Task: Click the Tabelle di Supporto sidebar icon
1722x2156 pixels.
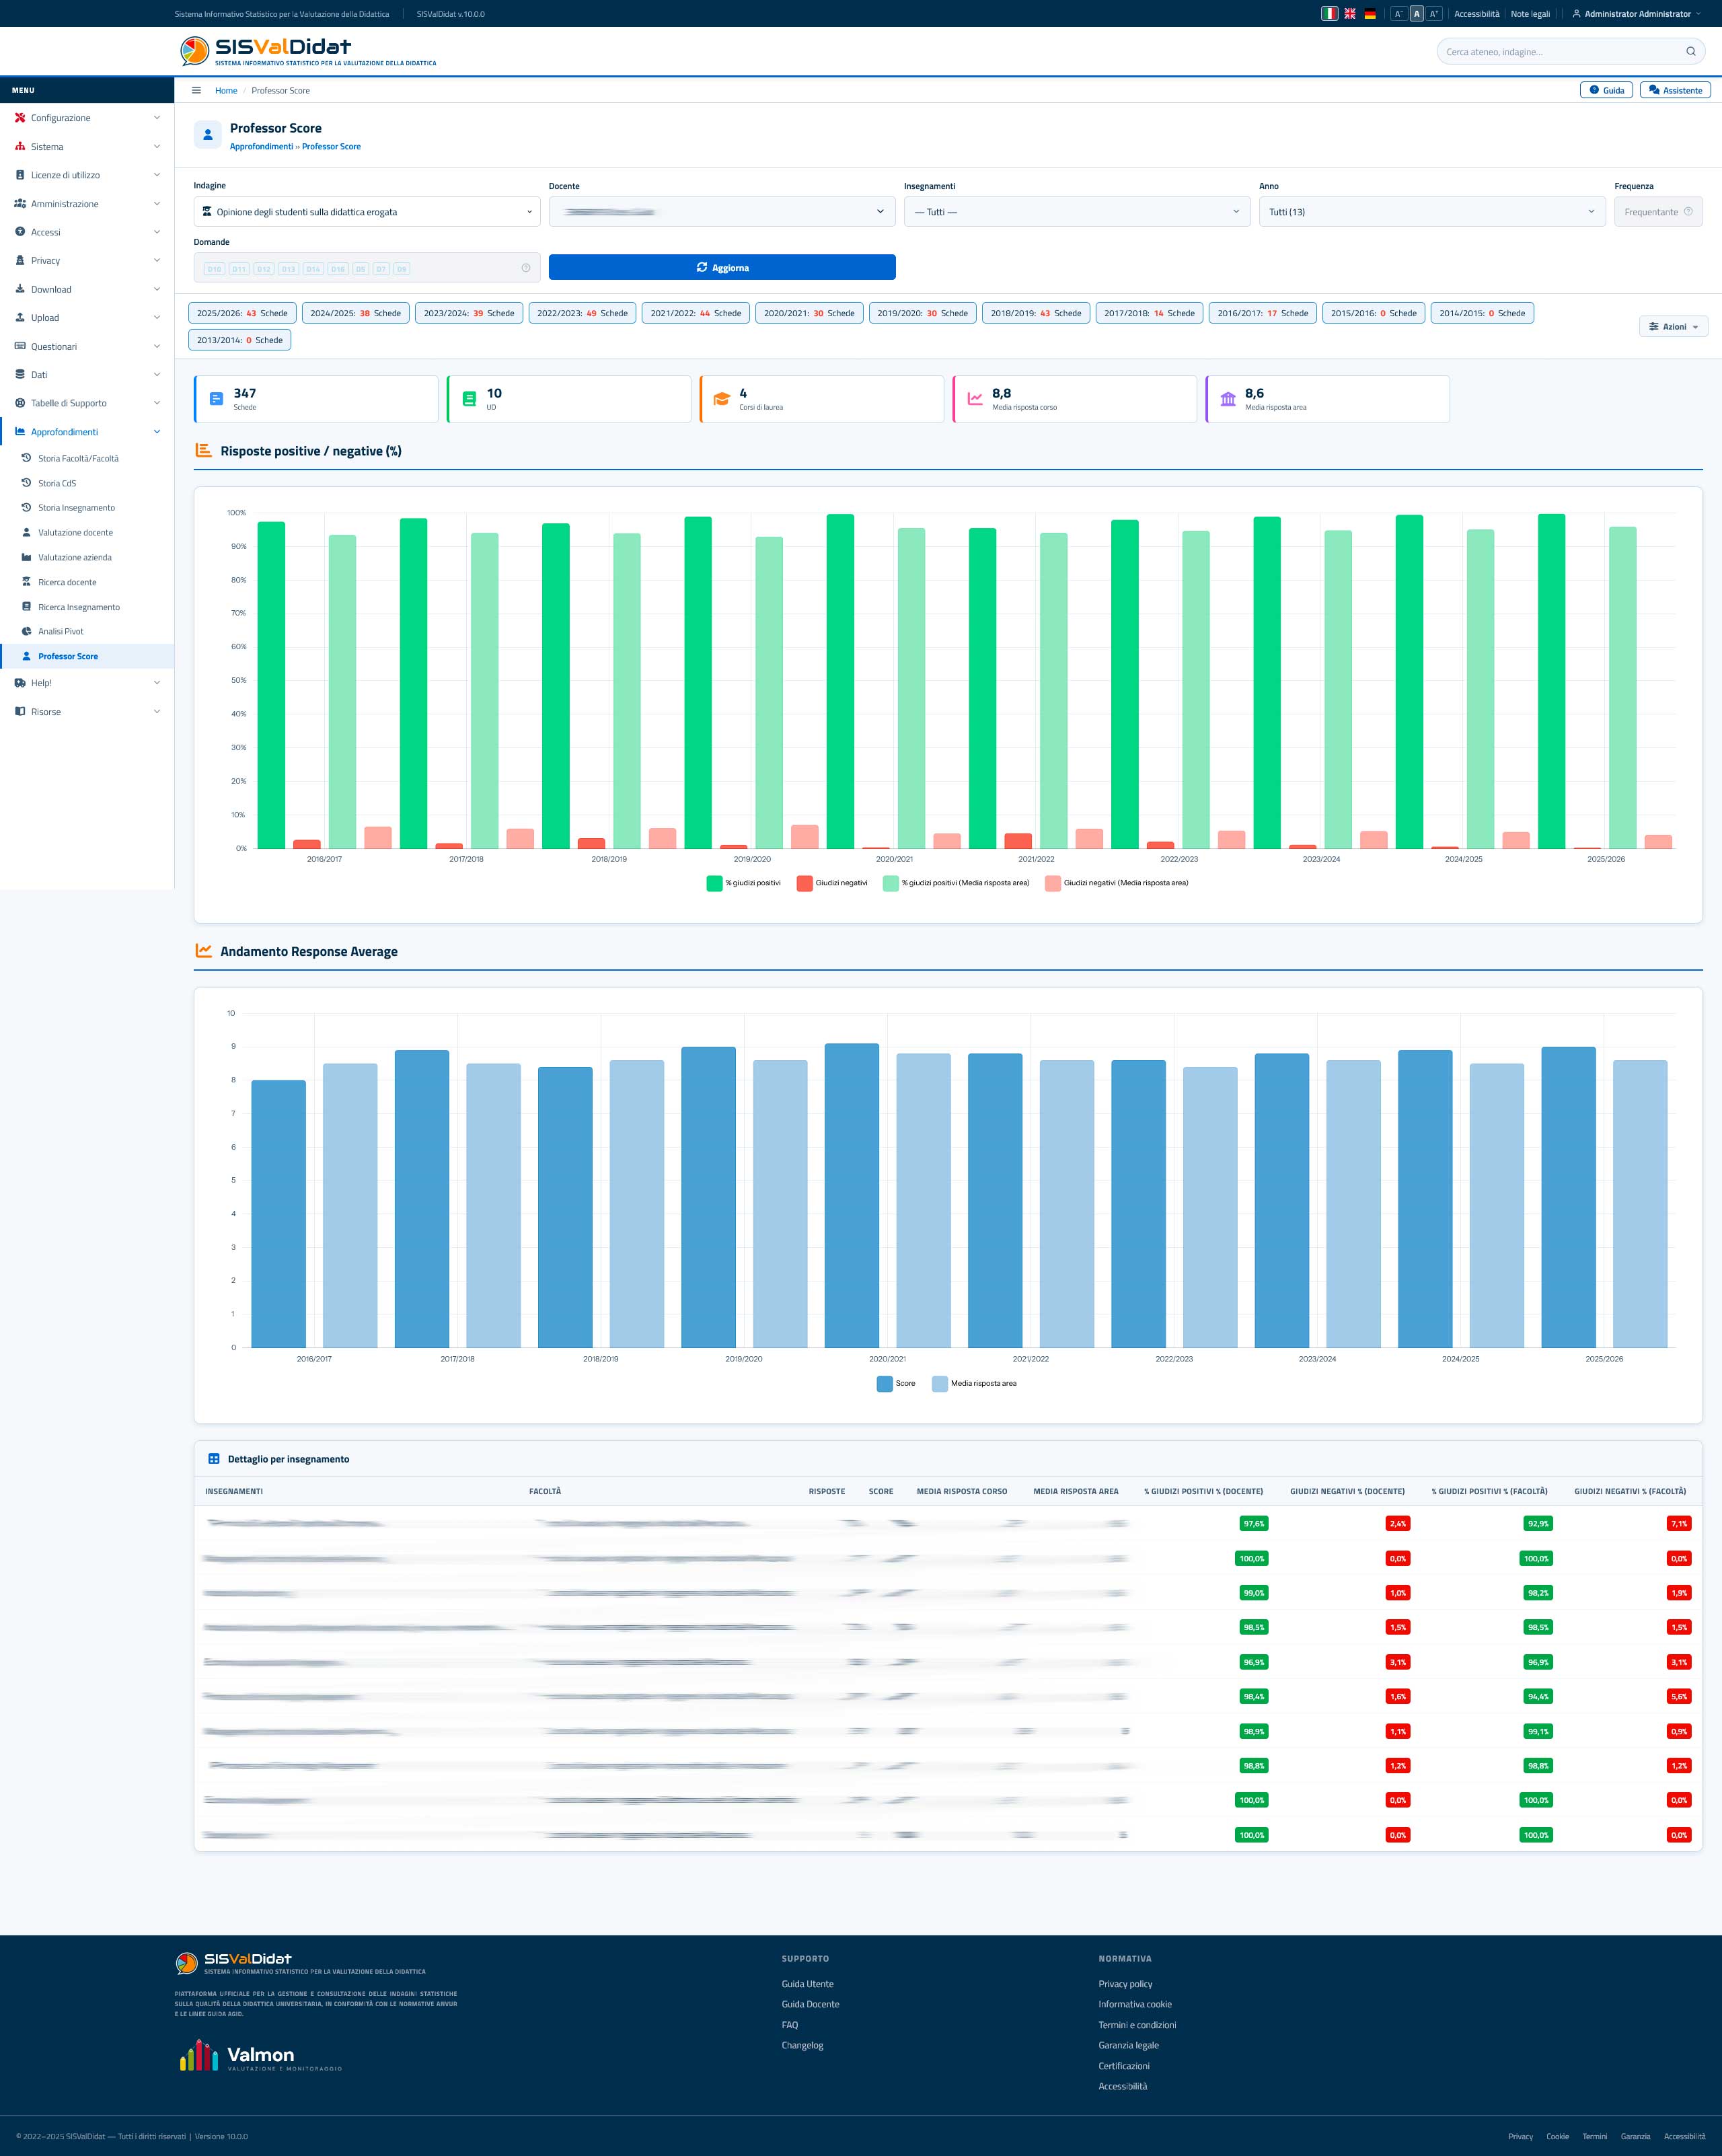Action: [x=20, y=403]
